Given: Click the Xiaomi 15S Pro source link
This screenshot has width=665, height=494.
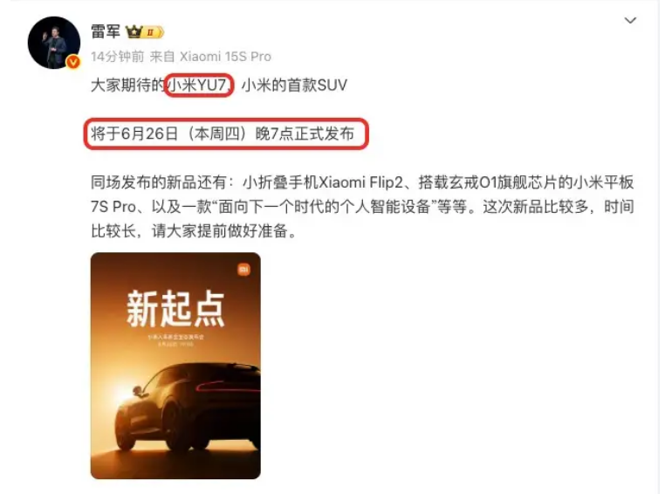Looking at the screenshot, I should (x=225, y=57).
